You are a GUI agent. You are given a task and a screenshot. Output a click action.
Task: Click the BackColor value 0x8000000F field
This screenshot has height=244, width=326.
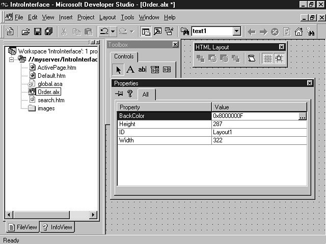(255, 116)
